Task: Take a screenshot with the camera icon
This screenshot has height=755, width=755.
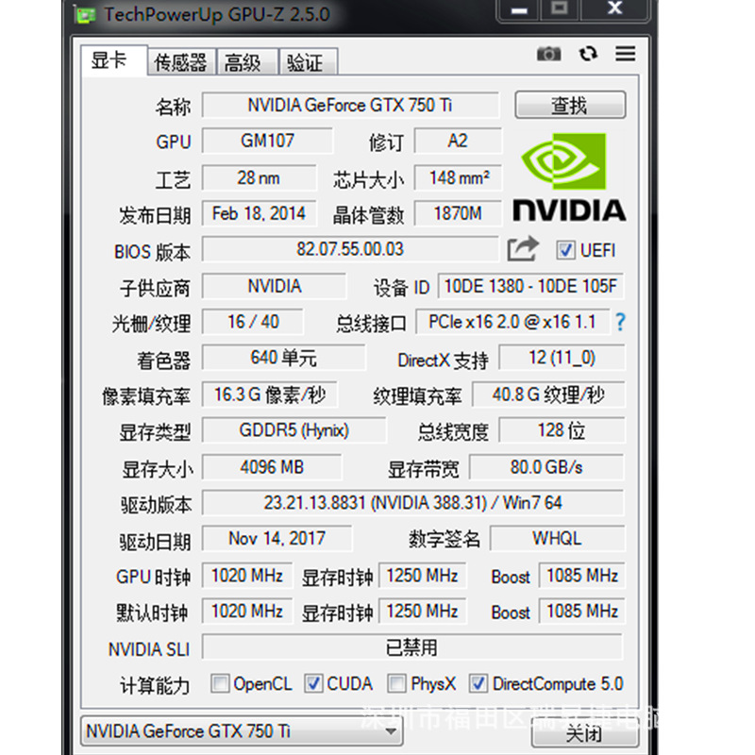Action: [548, 54]
